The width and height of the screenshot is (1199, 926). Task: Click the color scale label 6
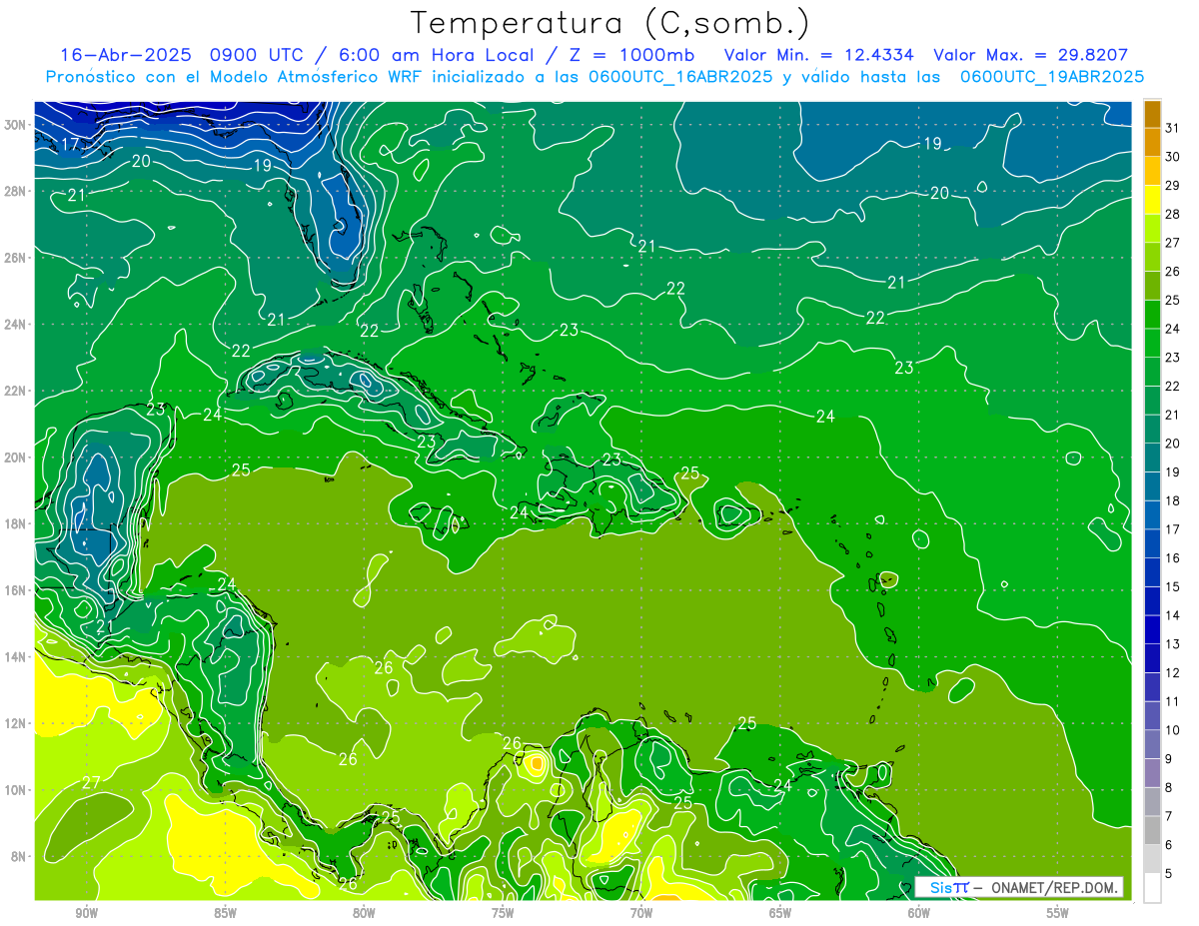(1169, 845)
